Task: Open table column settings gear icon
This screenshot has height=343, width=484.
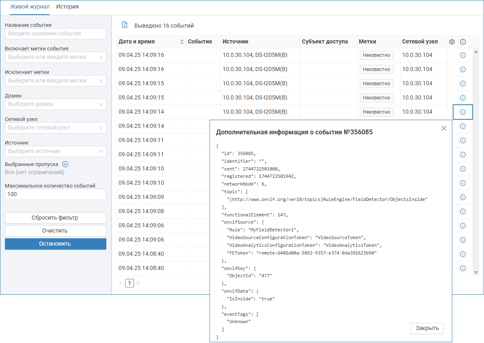Action: [452, 41]
